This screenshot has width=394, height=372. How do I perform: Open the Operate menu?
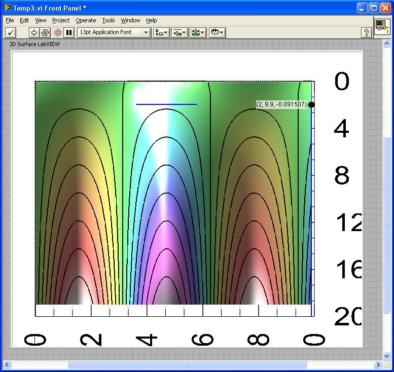pos(86,20)
